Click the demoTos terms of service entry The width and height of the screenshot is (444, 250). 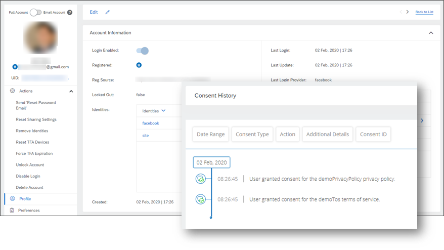(315, 199)
